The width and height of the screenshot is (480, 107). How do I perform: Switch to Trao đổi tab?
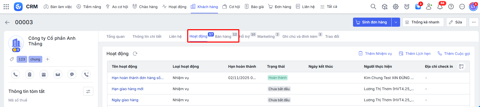pyautogui.click(x=332, y=37)
